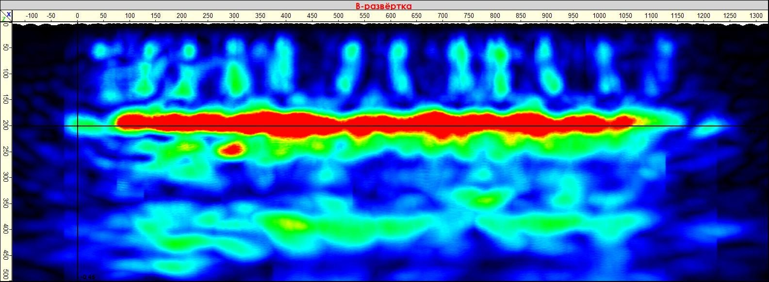769x282 pixels.
Task: Click the В-развёртка title bar label
Action: click(x=384, y=5)
